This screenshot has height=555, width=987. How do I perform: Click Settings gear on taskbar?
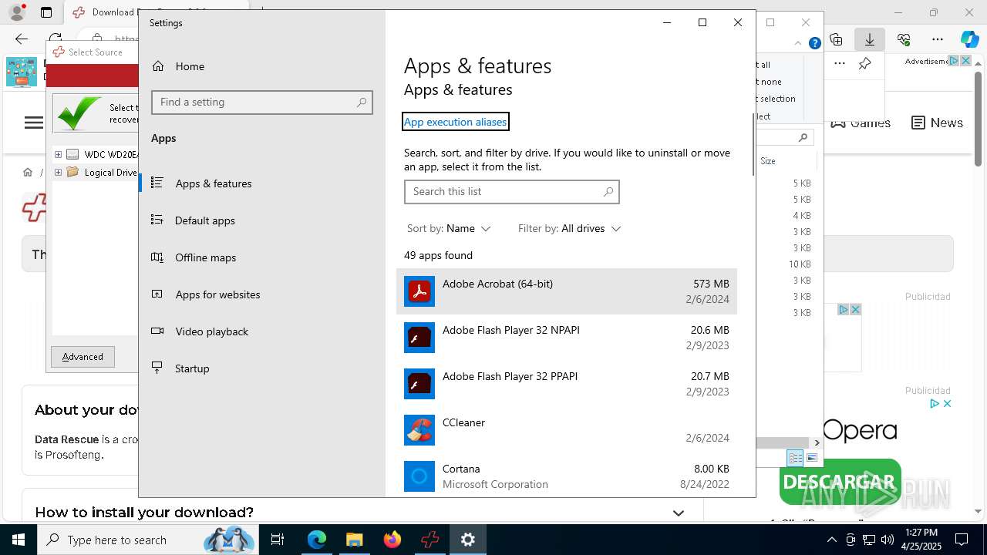click(x=467, y=540)
